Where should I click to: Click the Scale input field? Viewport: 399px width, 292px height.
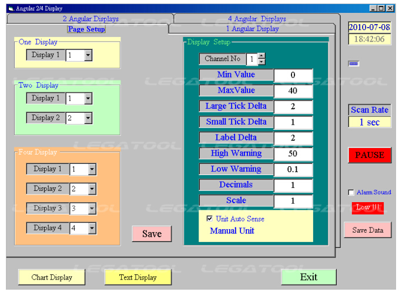(293, 201)
